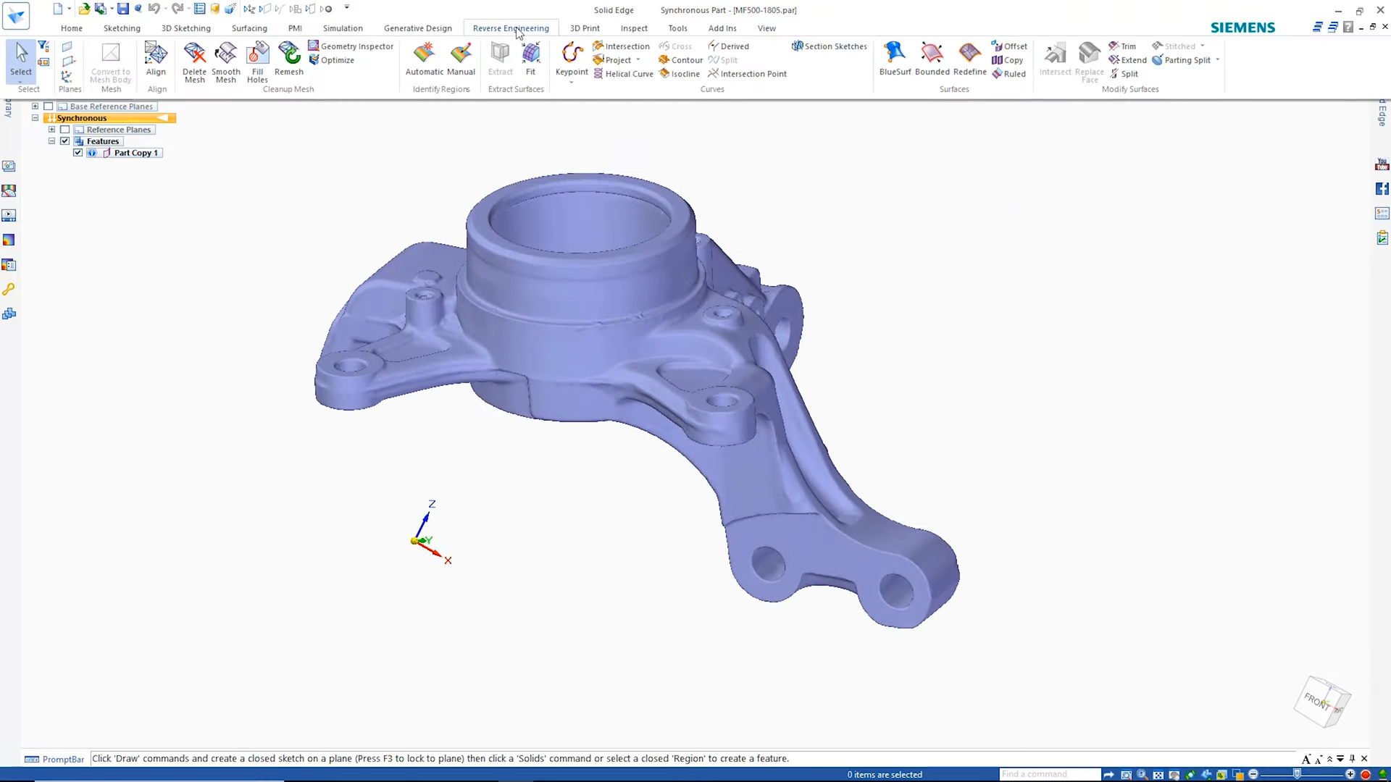This screenshot has width=1391, height=782.
Task: Toggle the Part Copy 1 checkbox
Action: click(x=78, y=153)
